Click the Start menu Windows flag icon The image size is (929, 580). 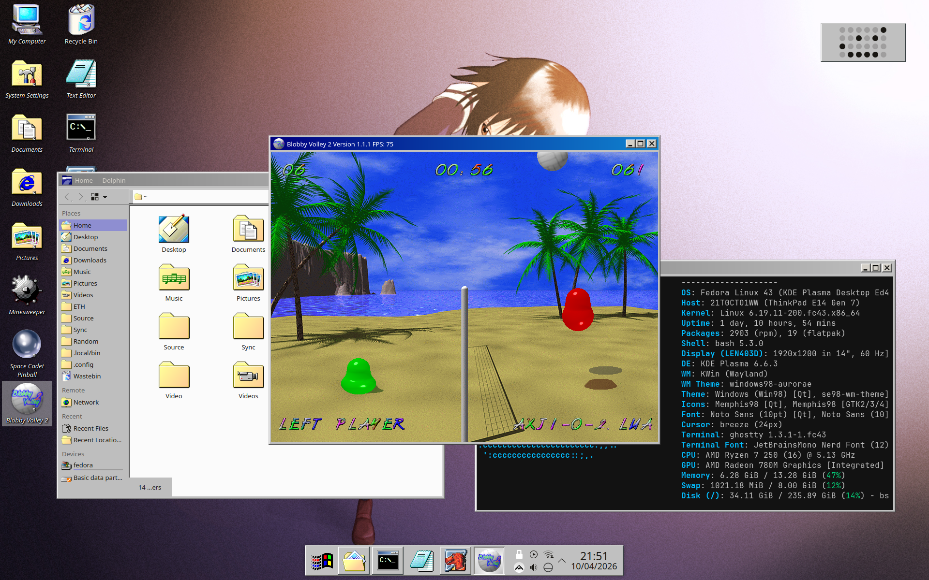tap(322, 561)
